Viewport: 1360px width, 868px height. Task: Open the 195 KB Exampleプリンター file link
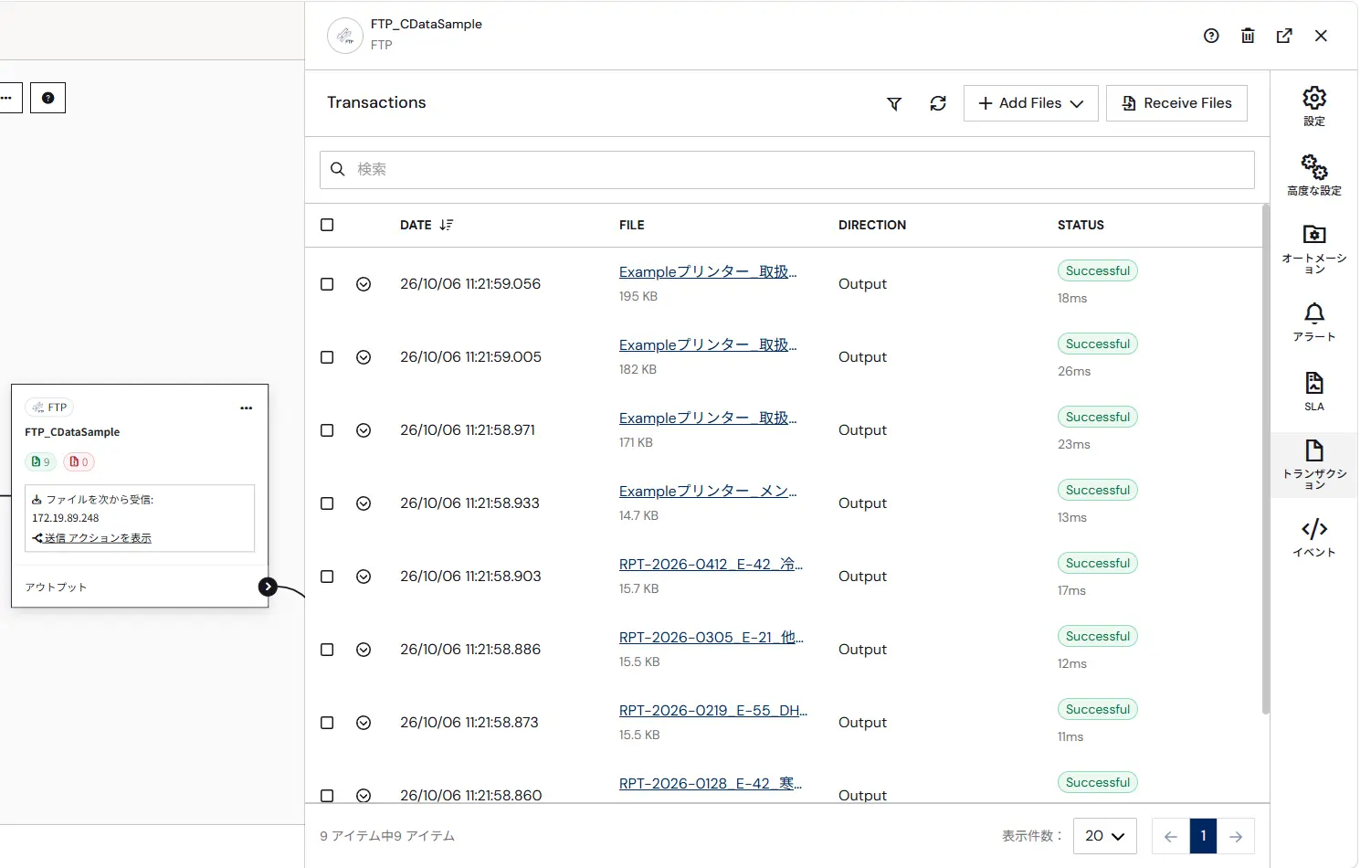pyautogui.click(x=708, y=272)
